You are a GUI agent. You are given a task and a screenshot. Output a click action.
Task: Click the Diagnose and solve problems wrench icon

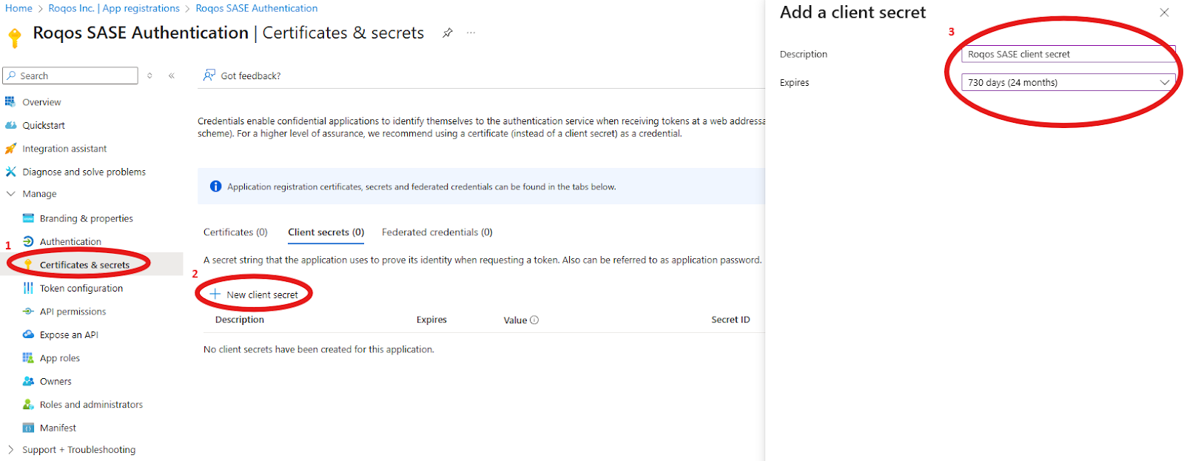(x=10, y=172)
